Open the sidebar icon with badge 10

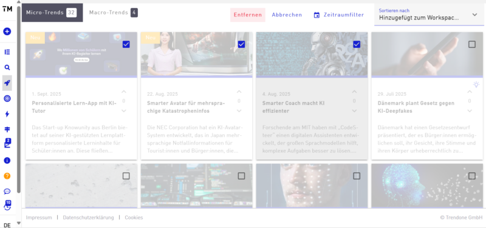click(7, 205)
